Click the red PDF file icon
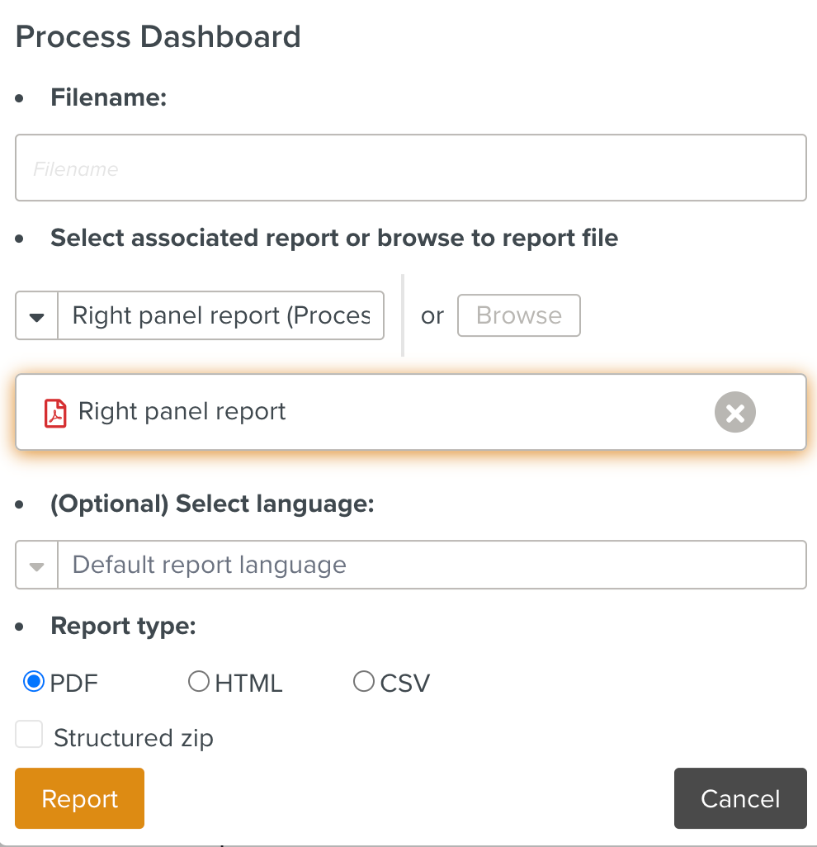817x847 pixels. tap(55, 413)
